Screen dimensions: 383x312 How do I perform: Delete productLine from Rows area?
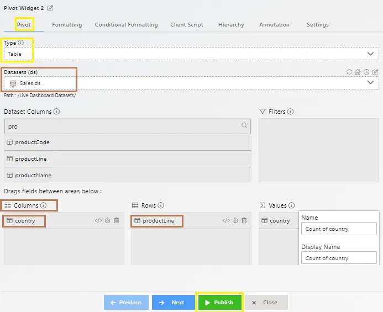click(x=244, y=220)
